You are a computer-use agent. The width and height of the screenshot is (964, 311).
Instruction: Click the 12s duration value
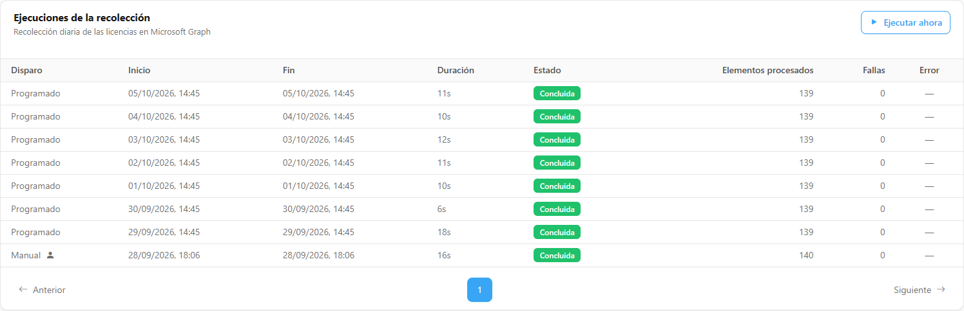tap(444, 139)
